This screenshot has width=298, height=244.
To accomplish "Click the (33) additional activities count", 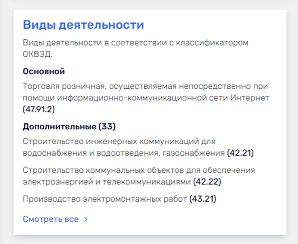I will [x=107, y=127].
